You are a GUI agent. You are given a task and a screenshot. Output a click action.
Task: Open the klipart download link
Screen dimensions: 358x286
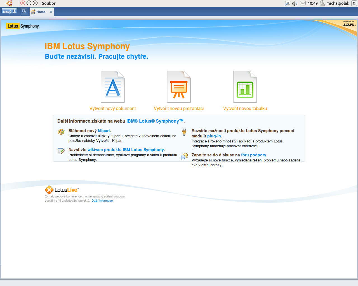(104, 131)
